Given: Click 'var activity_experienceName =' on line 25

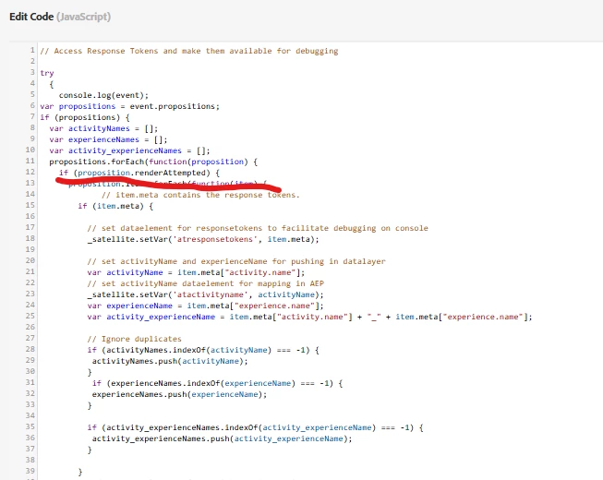Looking at the screenshot, I should click(157, 317).
